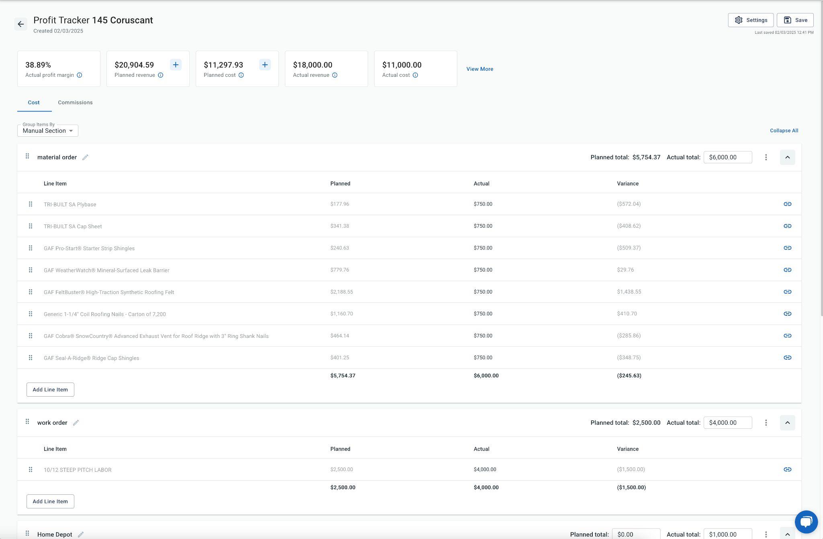823x539 pixels.
Task: Grab drag handle of GAF Seal-A-Ridge row
Action: click(31, 358)
